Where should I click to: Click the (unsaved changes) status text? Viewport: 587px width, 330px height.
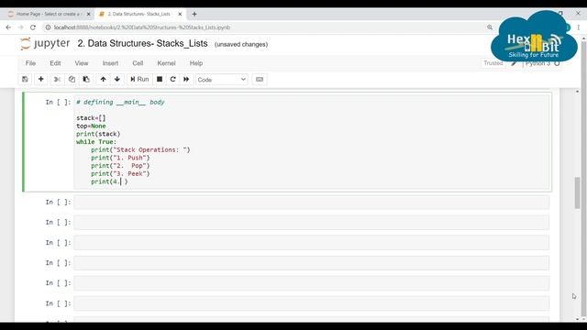tap(241, 45)
